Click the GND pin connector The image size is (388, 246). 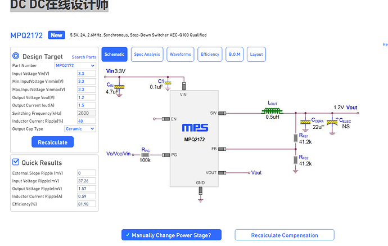pos(200,190)
